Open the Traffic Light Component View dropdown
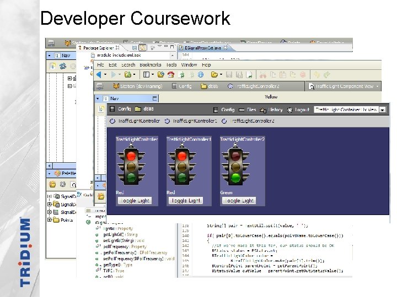397x297 pixels. pyautogui.click(x=377, y=86)
